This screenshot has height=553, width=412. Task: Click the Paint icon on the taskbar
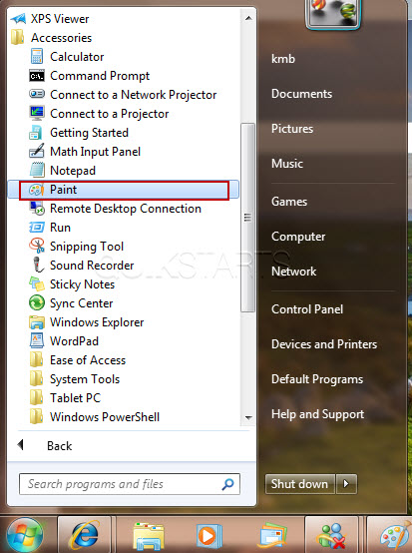395,536
